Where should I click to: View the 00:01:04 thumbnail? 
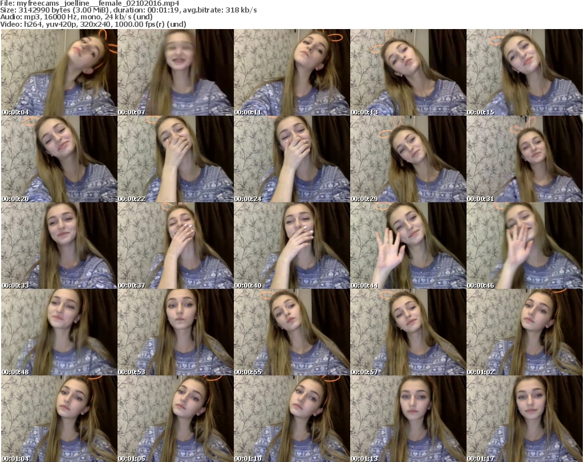click(59, 419)
